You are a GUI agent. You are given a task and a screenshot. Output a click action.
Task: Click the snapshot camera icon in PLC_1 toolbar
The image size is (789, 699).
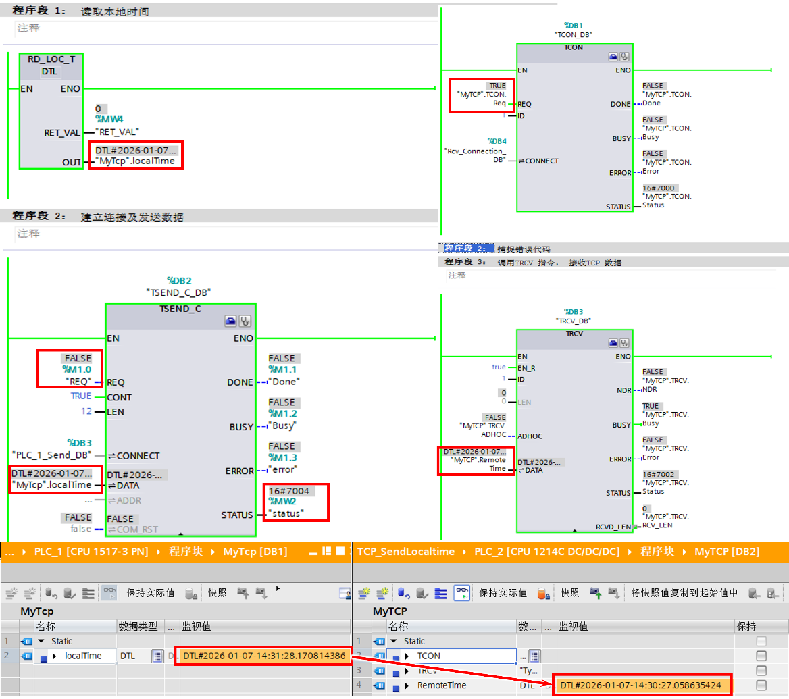coord(192,592)
